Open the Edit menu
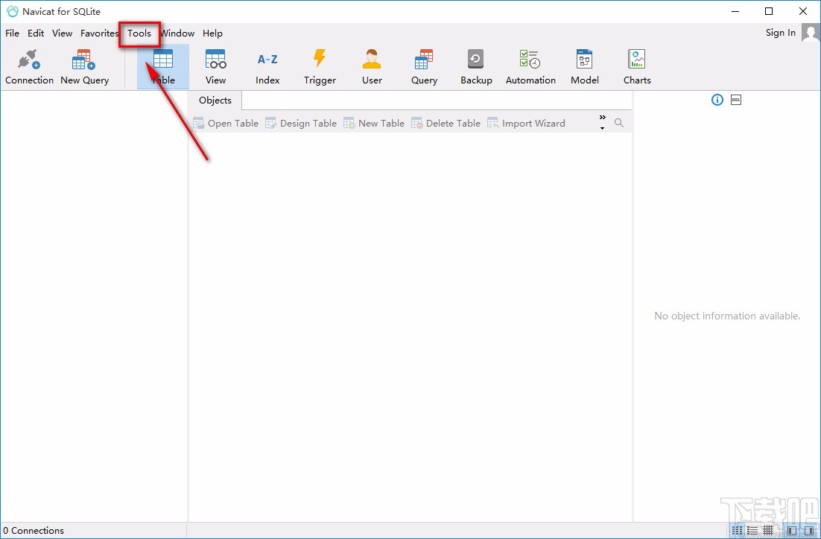Screen dimensions: 821x539 (x=36, y=33)
